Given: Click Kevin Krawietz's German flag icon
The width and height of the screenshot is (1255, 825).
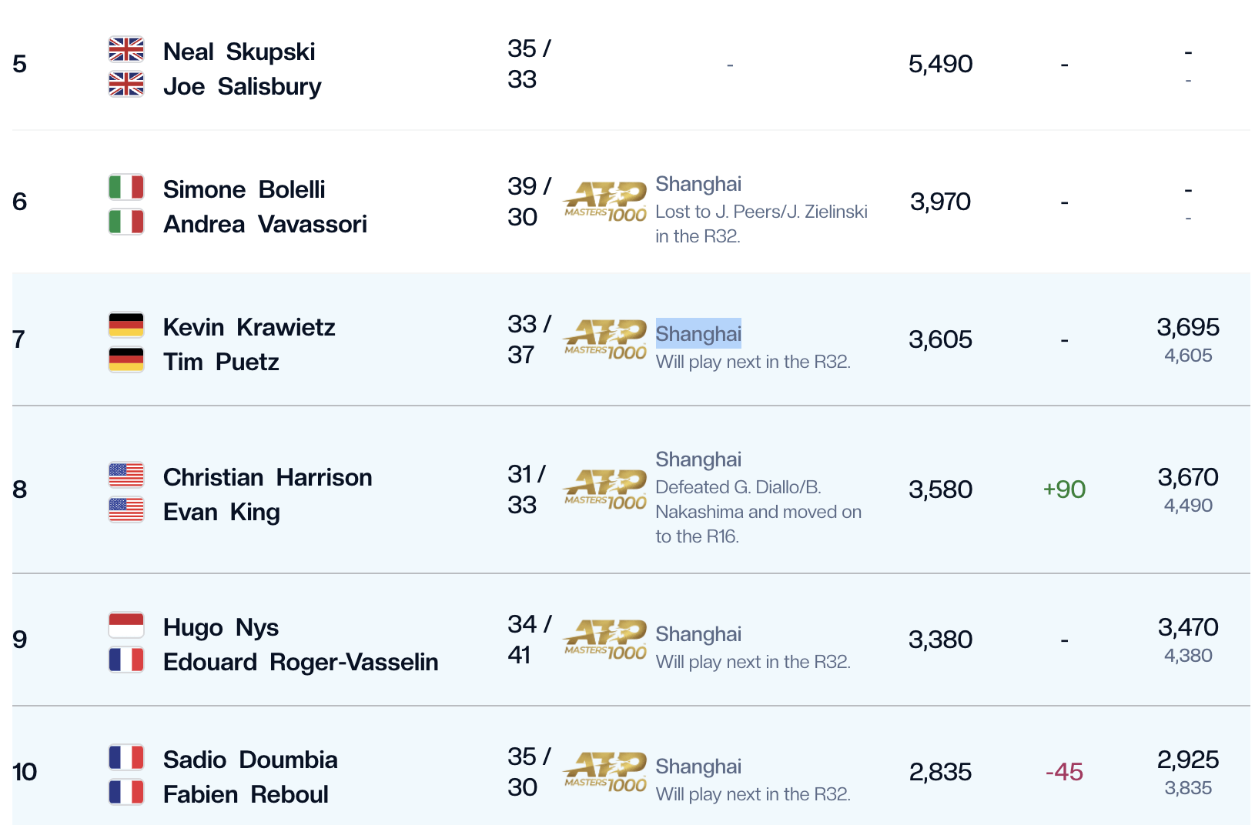Looking at the screenshot, I should click(x=126, y=325).
